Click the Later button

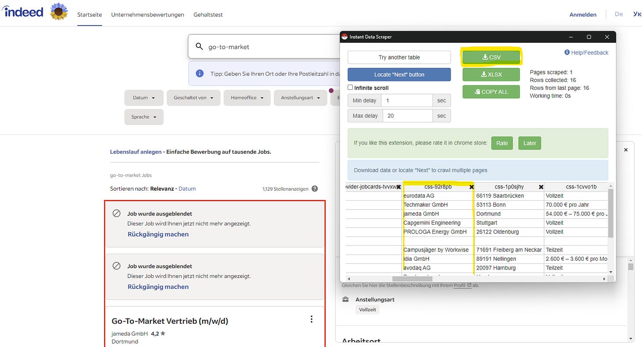[x=530, y=143]
